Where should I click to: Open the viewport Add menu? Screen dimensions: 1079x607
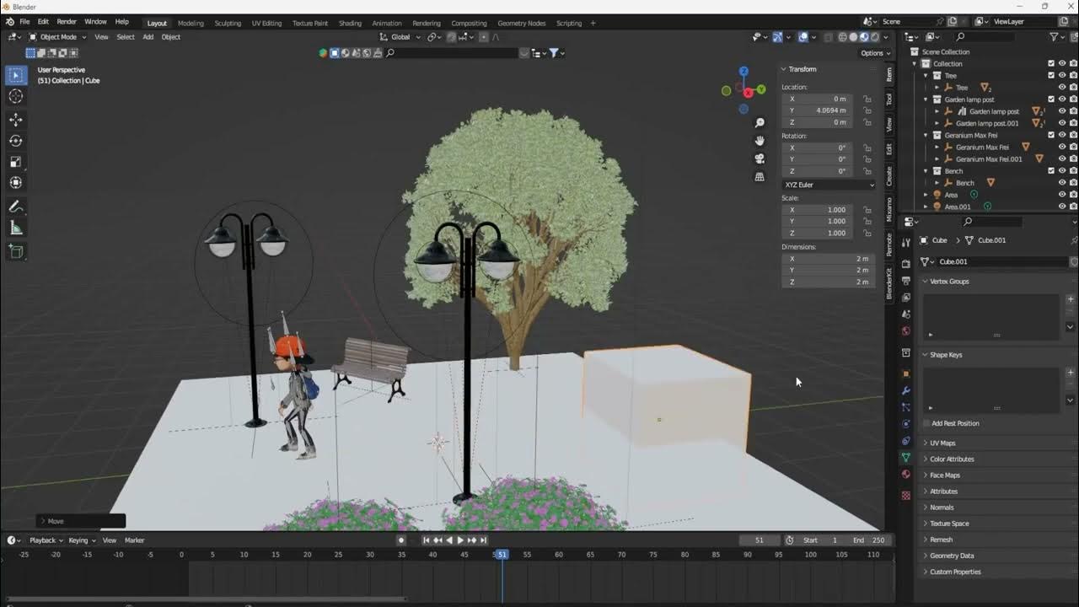(148, 37)
